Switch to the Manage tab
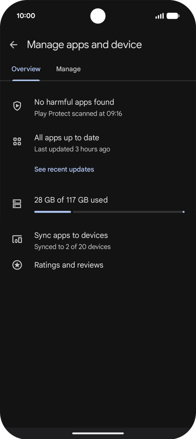Viewport: 196px width, 439px height. (x=68, y=69)
